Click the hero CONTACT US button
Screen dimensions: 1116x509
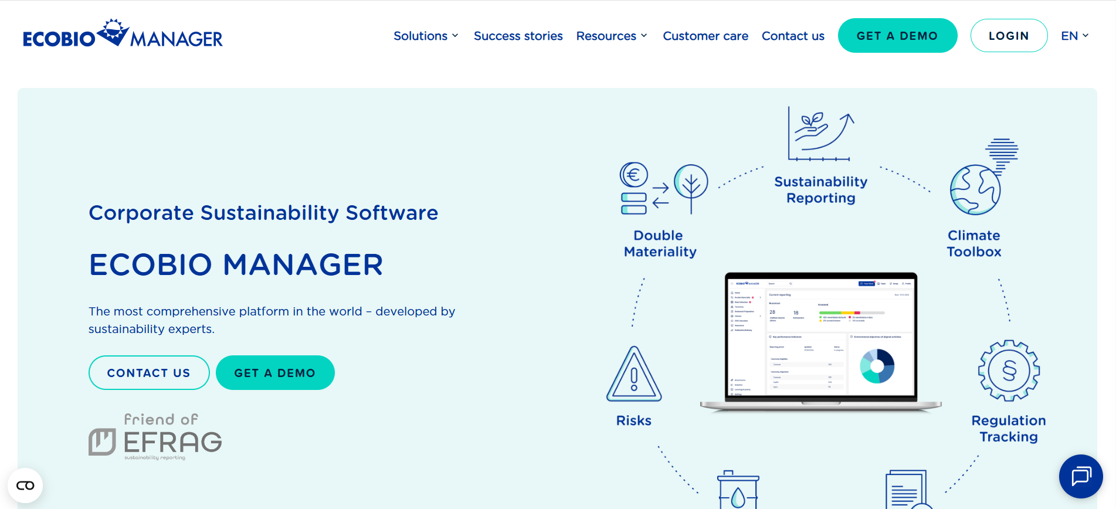pyautogui.click(x=149, y=373)
